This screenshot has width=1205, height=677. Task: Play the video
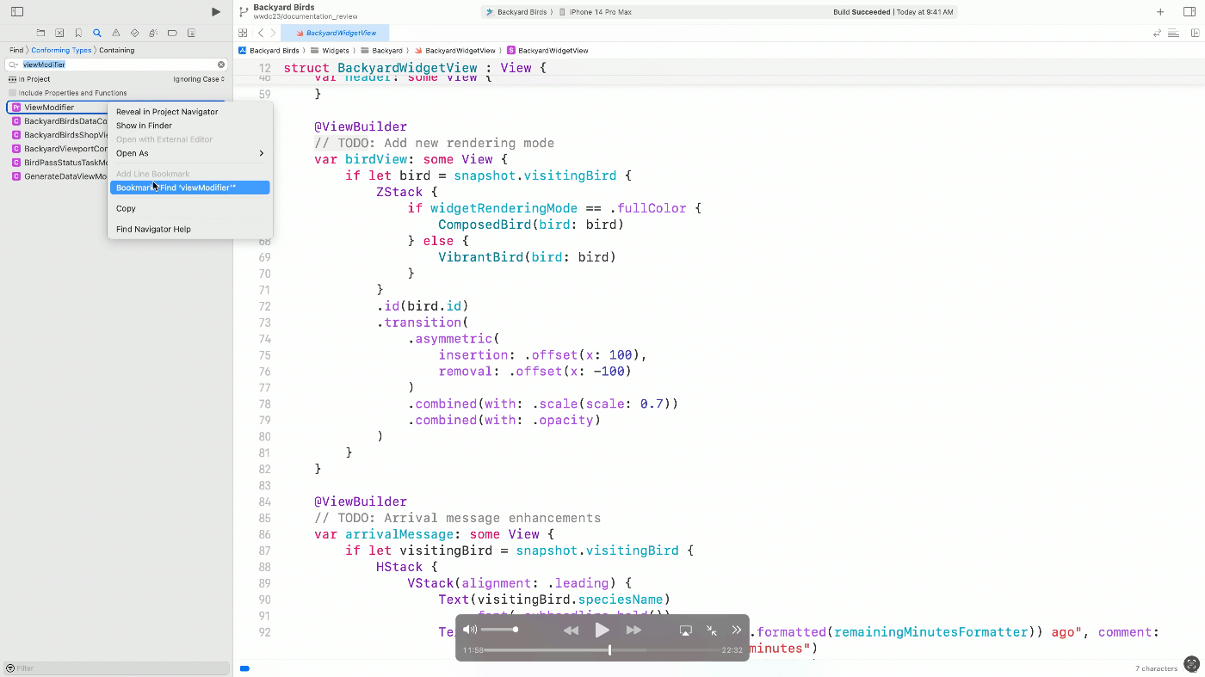602,631
